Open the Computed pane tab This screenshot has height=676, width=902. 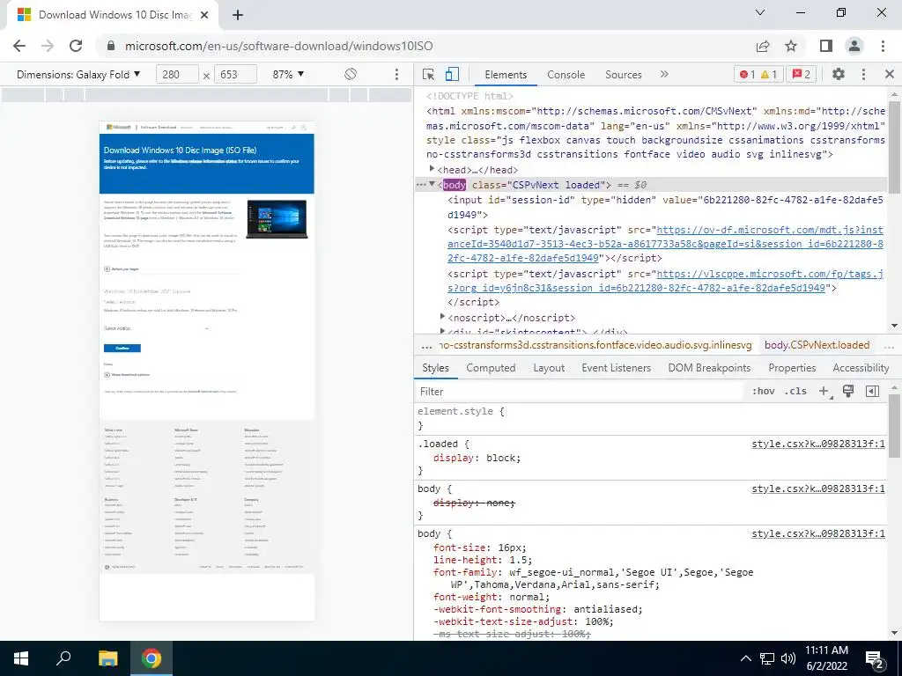491,368
